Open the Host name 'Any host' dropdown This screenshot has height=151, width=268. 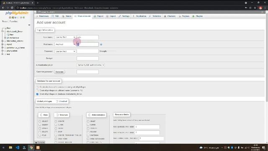pos(65,44)
